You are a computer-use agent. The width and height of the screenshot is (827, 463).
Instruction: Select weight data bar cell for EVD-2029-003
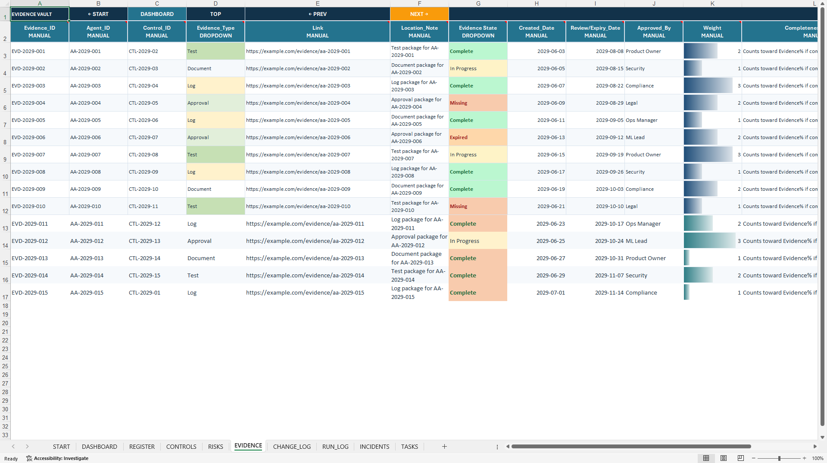click(712, 86)
